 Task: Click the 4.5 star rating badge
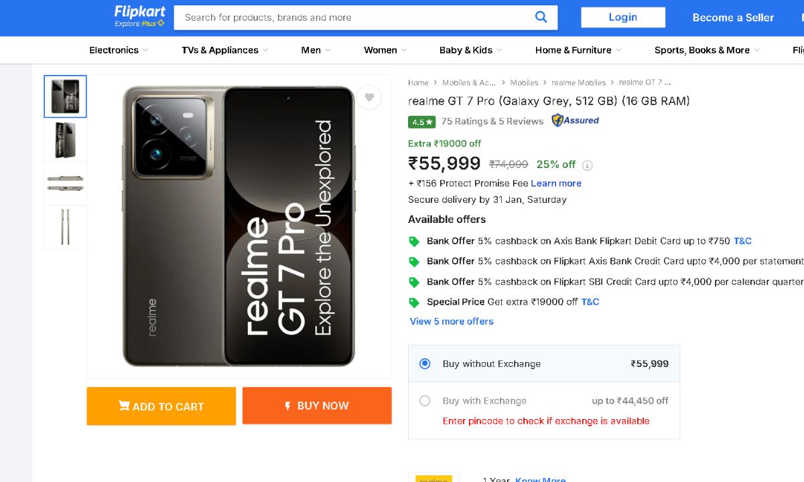coord(422,122)
